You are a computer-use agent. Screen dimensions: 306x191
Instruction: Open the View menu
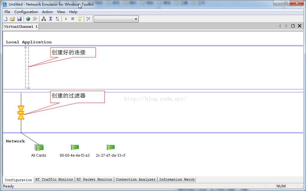pyautogui.click(x=61, y=12)
